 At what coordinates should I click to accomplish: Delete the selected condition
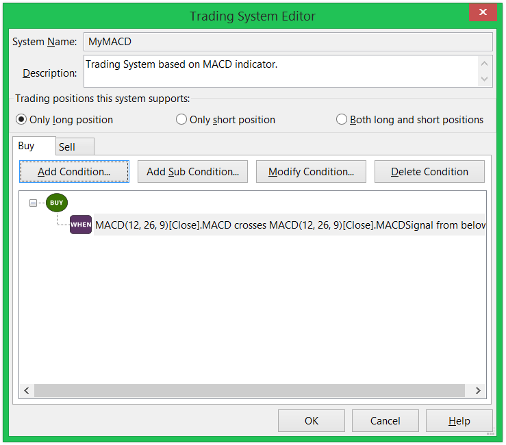click(x=429, y=172)
